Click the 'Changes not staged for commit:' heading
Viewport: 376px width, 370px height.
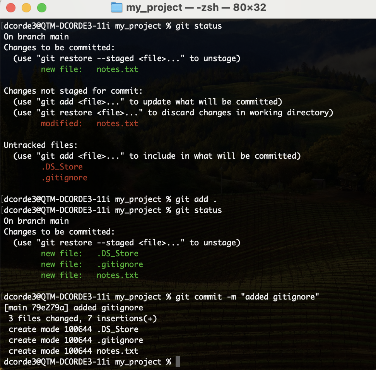73,91
